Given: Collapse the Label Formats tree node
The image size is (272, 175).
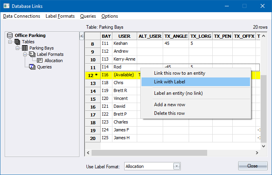Looking at the screenshot, I should click(x=25, y=54).
